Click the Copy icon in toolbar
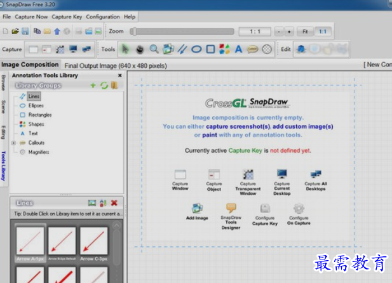 [37, 31]
